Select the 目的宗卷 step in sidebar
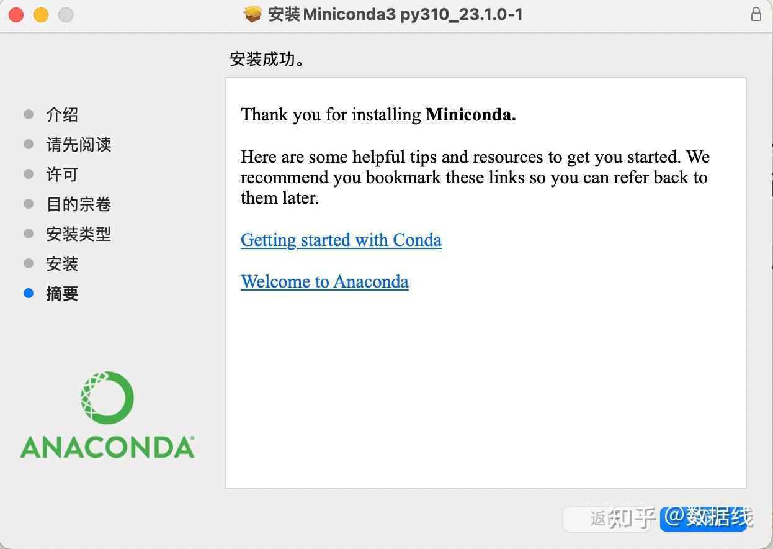 tap(78, 204)
